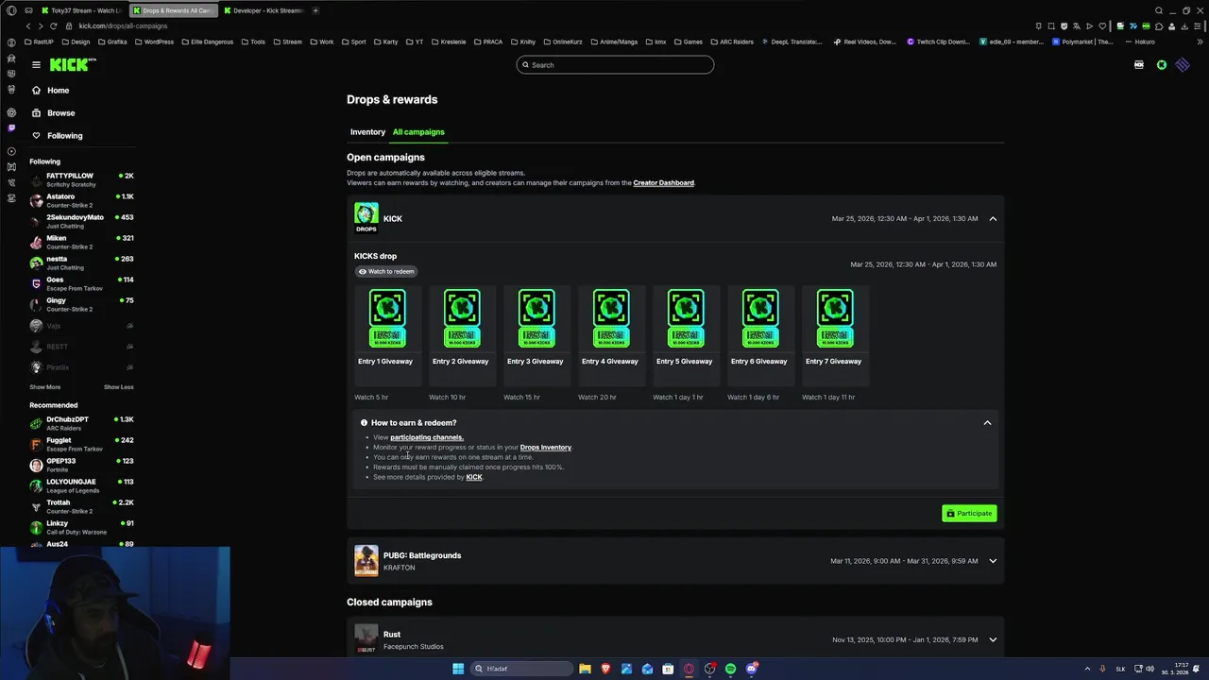Switch to Toky37 Stream browser tab
Screen dimensions: 1209x680
coord(80,10)
